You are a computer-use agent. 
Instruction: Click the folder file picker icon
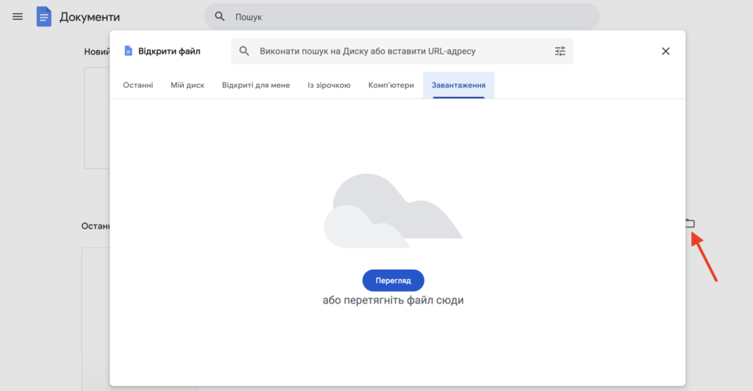click(x=690, y=223)
